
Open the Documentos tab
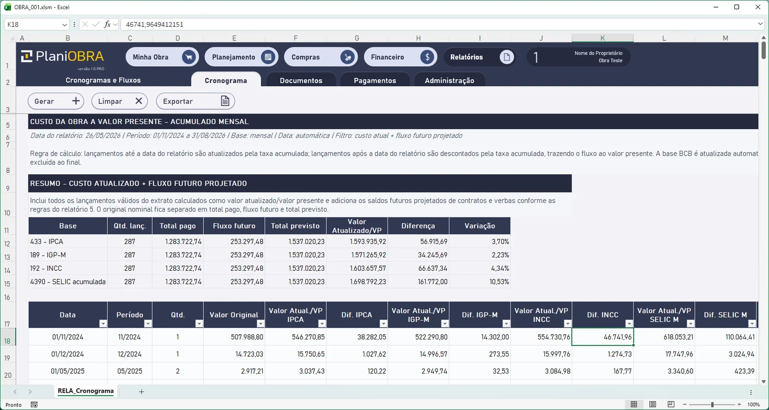[x=301, y=80]
